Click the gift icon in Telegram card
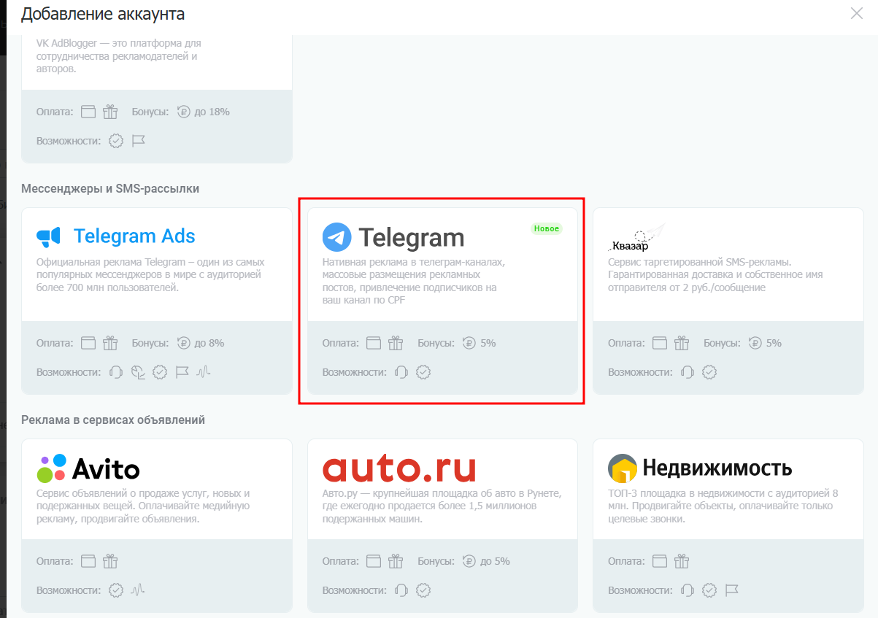This screenshot has height=618, width=878. coord(396,343)
